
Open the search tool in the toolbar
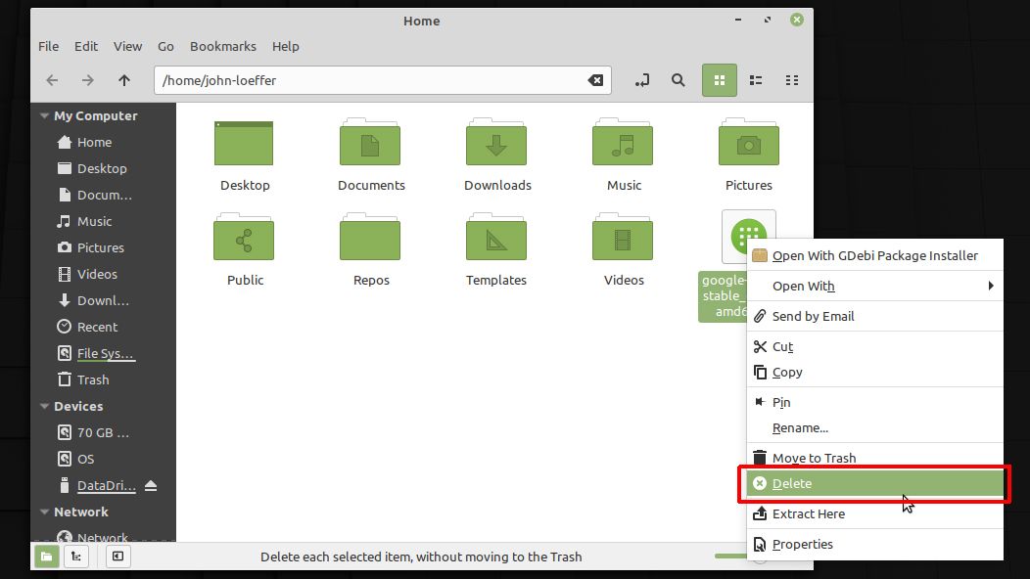click(x=679, y=80)
